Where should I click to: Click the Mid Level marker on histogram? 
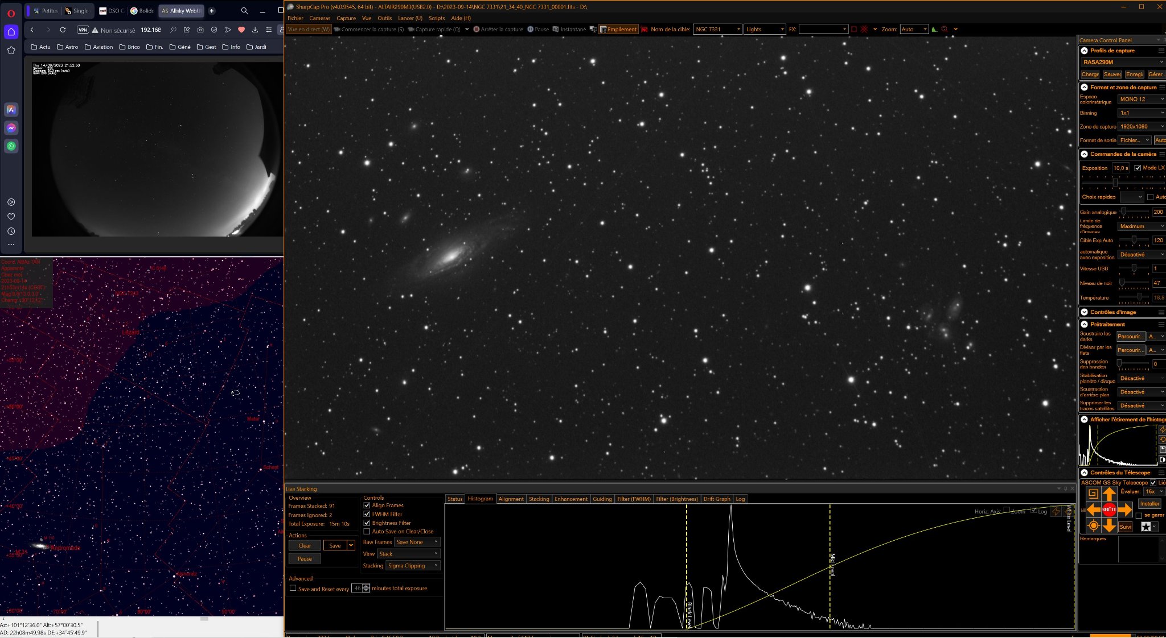[x=831, y=564]
